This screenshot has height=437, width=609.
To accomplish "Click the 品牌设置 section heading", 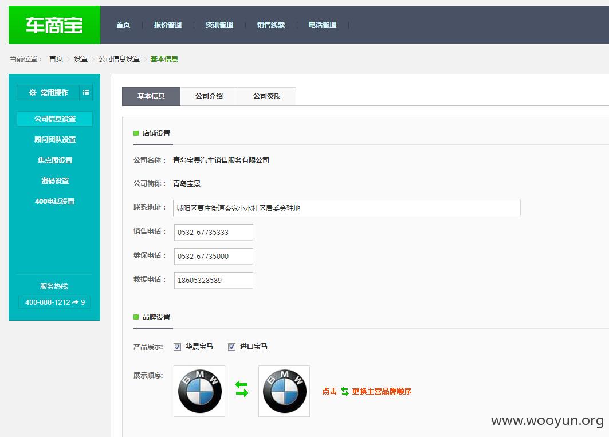I will [156, 317].
